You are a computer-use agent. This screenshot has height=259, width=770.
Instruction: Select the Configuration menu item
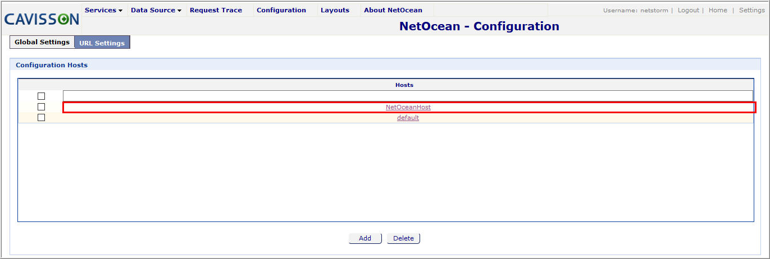[281, 10]
